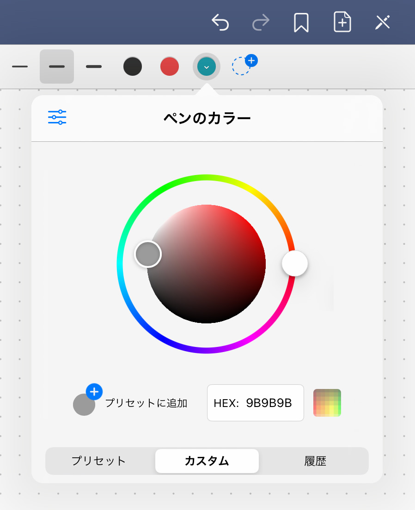Add a new page with document-plus icon
The image size is (415, 510).
342,22
